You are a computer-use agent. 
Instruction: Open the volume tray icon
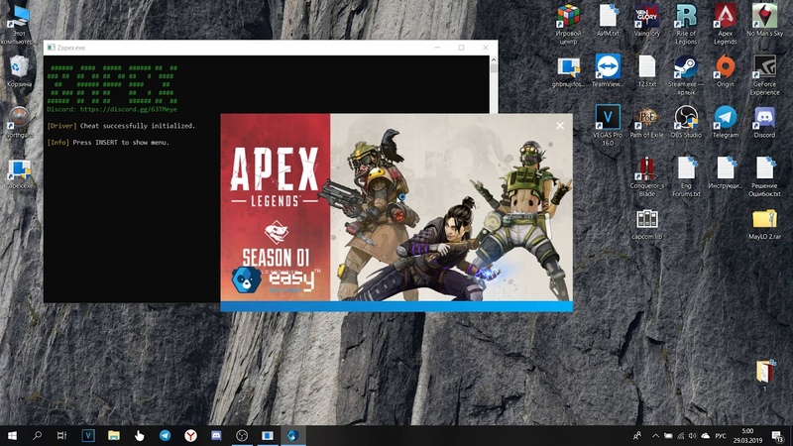click(x=692, y=435)
